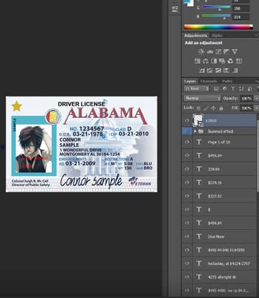Filter layers by adjustment layers

[225, 88]
